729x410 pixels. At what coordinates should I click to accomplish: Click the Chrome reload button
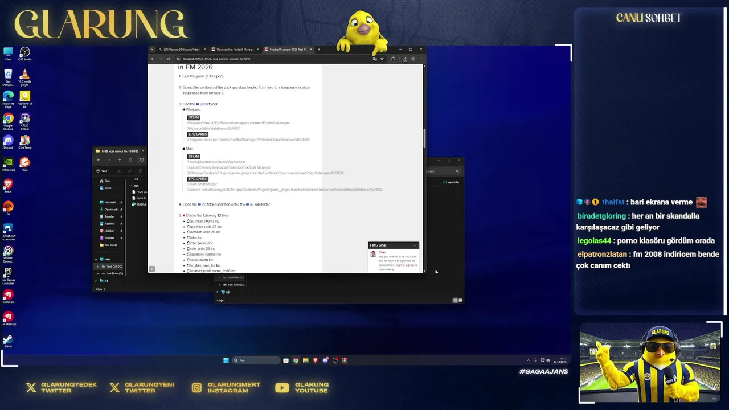coord(169,59)
